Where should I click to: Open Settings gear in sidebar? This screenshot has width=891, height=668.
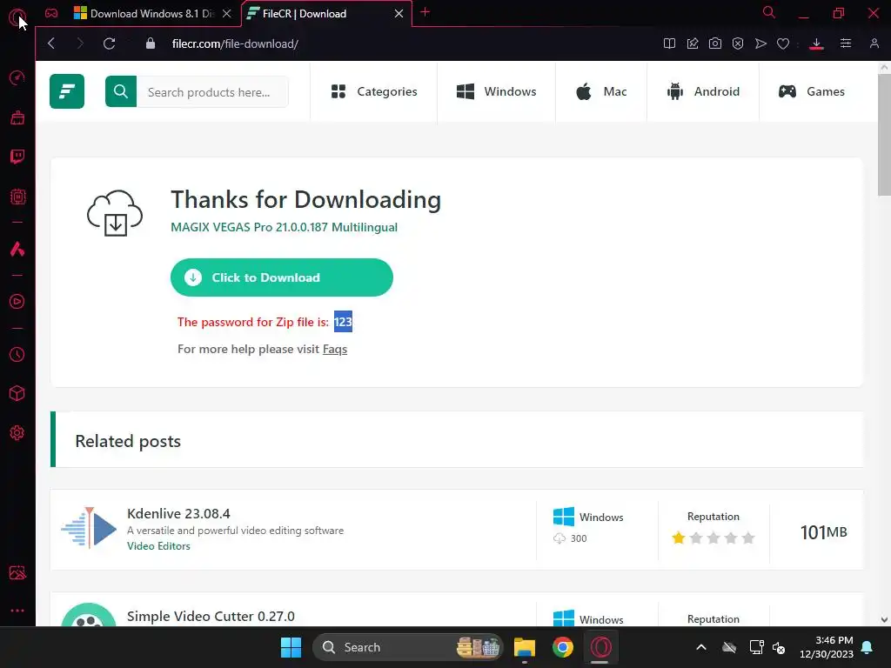click(17, 433)
